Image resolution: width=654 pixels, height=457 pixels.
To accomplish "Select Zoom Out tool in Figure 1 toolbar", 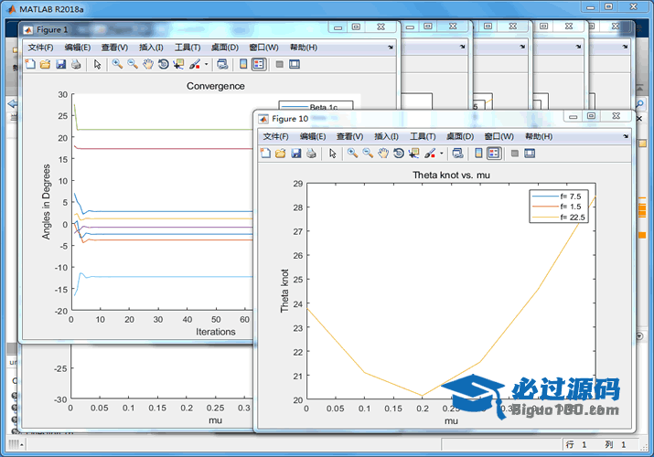I will (x=133, y=64).
